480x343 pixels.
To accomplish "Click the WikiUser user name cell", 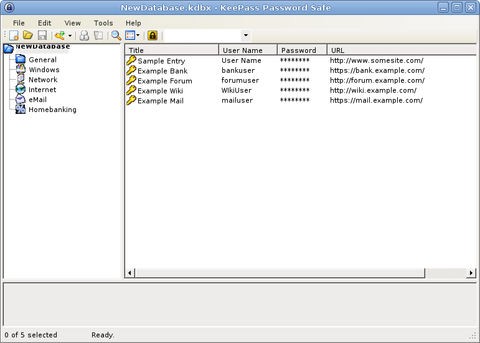I will point(237,90).
